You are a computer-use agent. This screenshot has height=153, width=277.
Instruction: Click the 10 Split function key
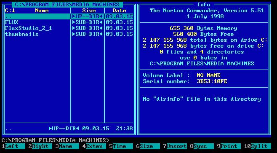coord(258,146)
